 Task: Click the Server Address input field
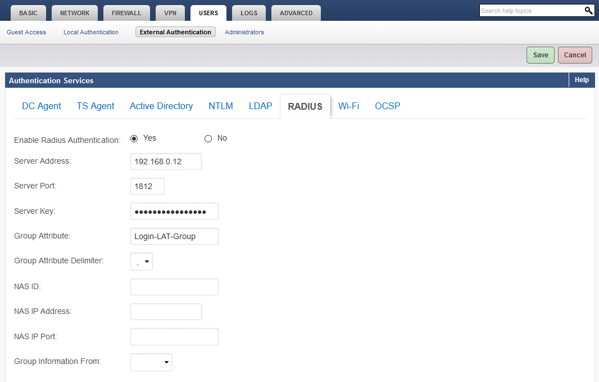pyautogui.click(x=166, y=161)
